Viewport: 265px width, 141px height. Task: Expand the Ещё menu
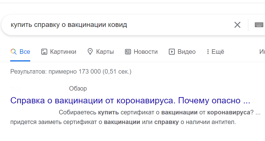(218, 52)
